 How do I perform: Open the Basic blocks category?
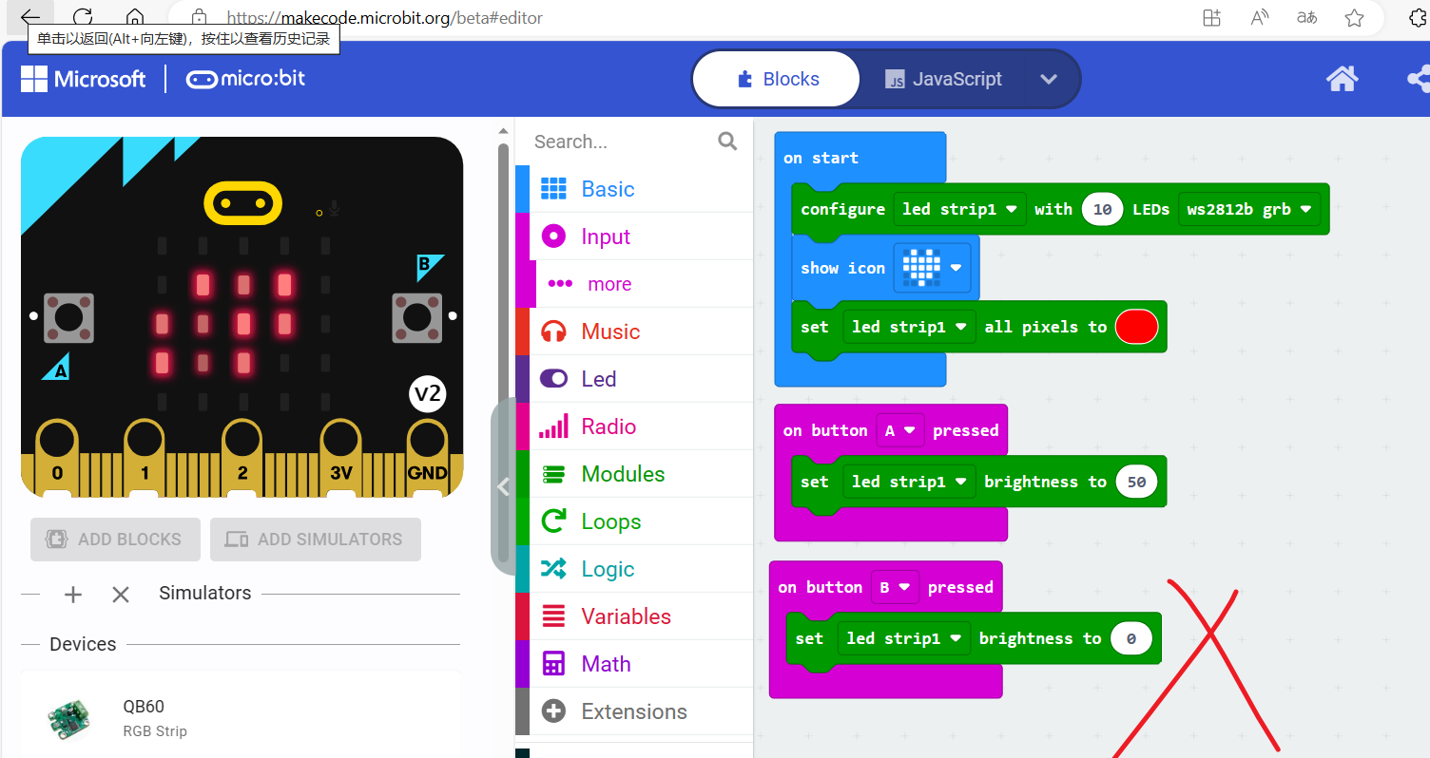tap(607, 189)
